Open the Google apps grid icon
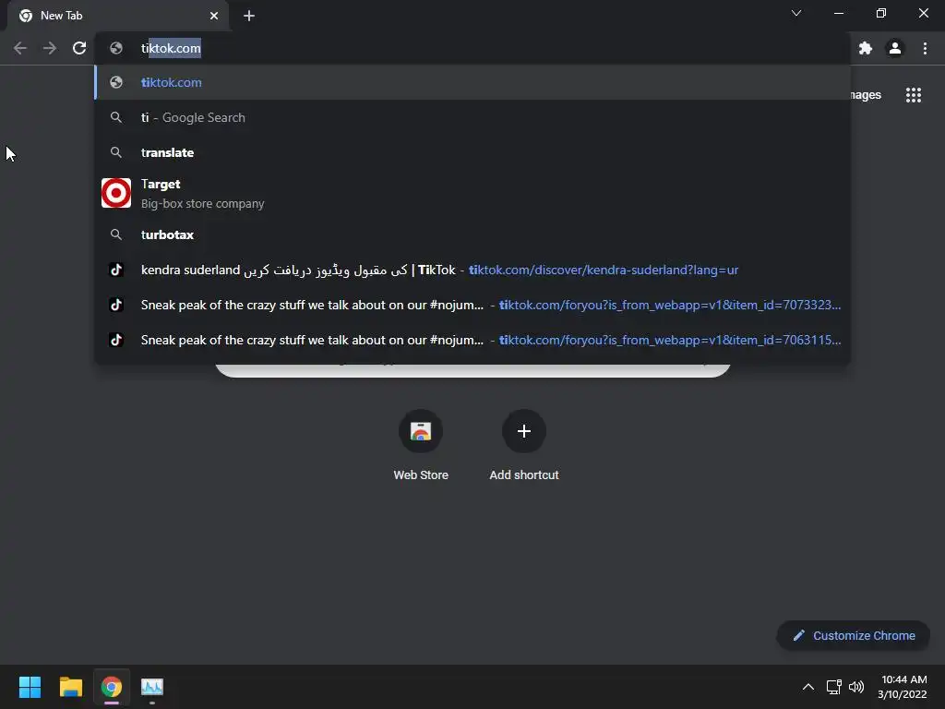The height and width of the screenshot is (709, 945). click(x=914, y=95)
